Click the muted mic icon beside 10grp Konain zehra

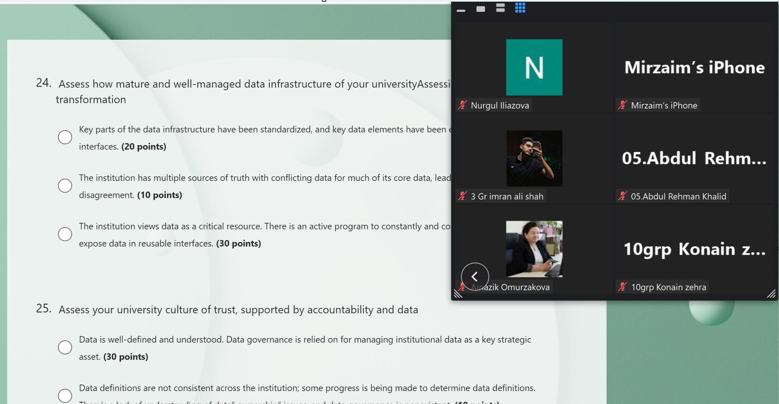[622, 287]
